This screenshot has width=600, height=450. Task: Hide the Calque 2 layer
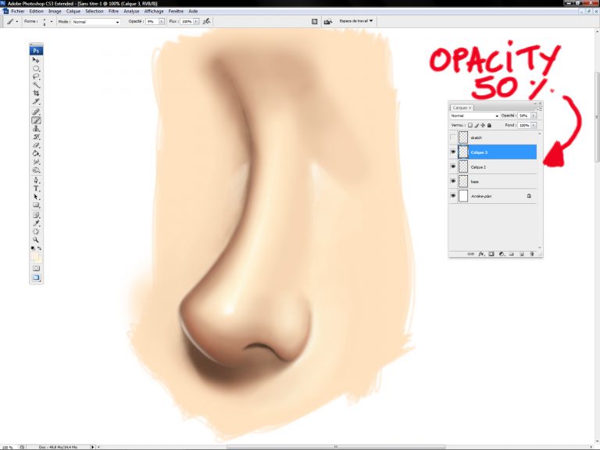coord(453,166)
